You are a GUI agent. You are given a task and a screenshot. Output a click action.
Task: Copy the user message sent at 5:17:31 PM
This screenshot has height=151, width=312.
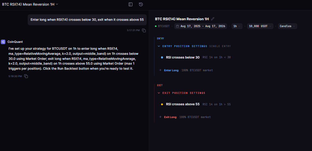coord(144,31)
